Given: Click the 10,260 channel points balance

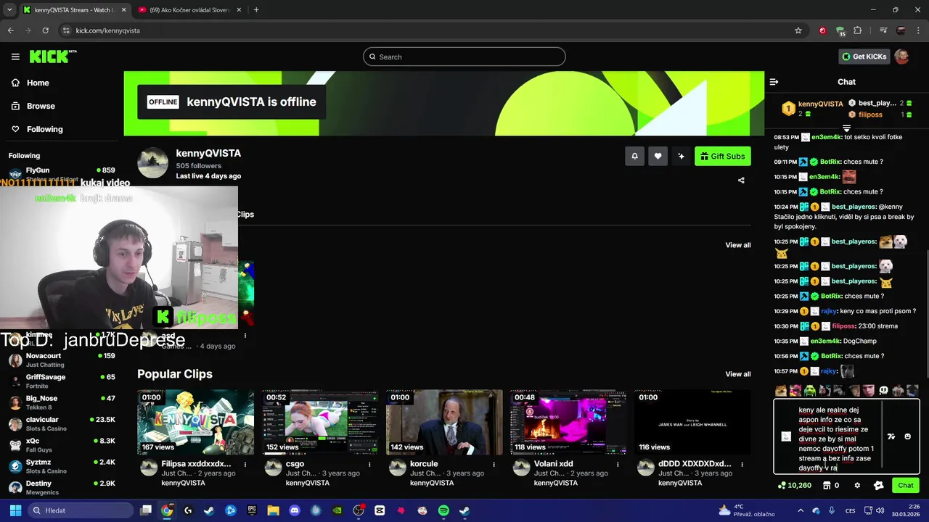Looking at the screenshot, I should point(794,486).
